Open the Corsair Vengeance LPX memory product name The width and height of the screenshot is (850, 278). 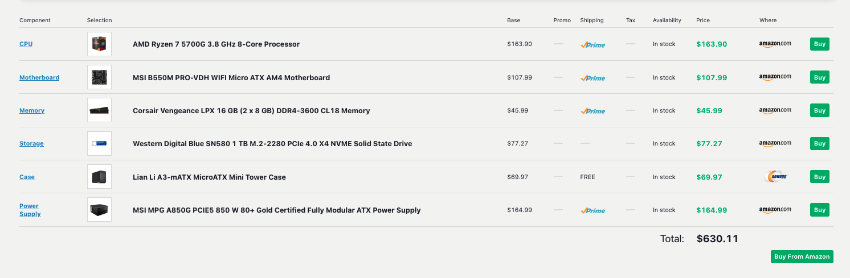tap(251, 110)
